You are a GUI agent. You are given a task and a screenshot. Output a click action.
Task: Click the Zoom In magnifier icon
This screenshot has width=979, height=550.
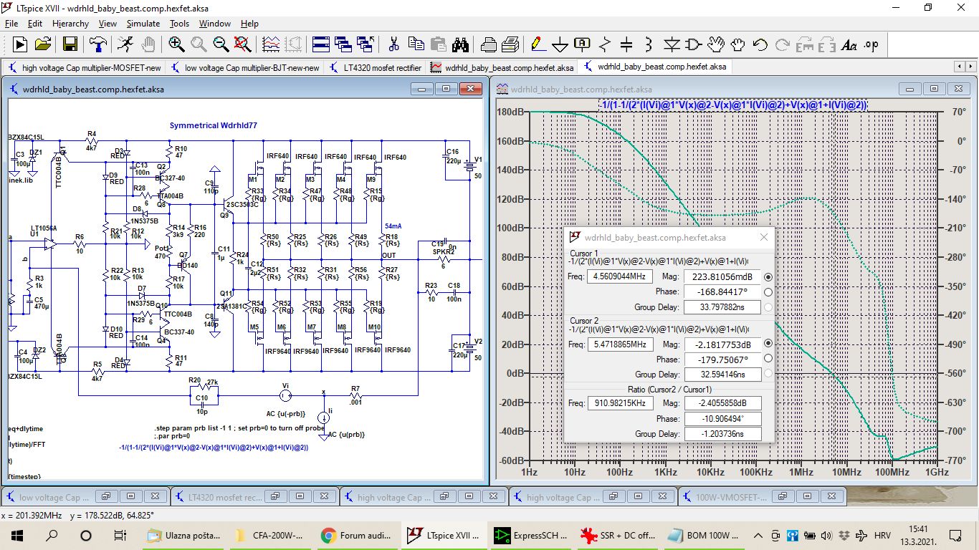click(176, 44)
